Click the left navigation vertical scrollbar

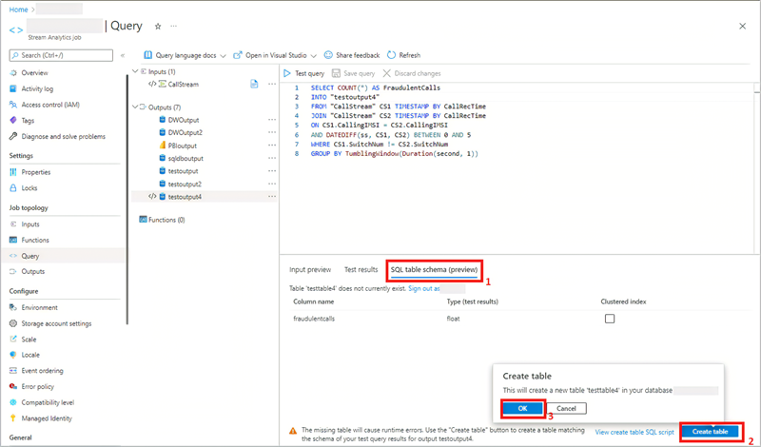127,199
